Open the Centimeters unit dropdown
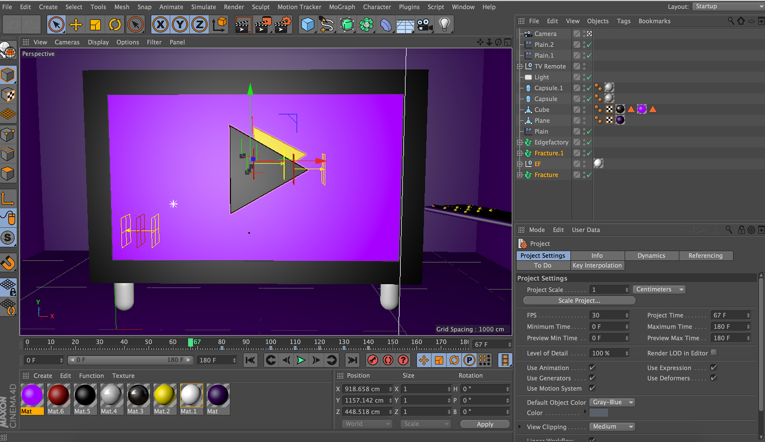Screen dimensions: 765x442 659,289
